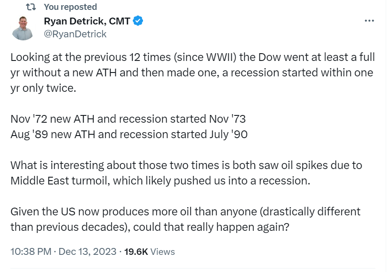
Task: Open the three-dot more options menu
Action: [369, 21]
